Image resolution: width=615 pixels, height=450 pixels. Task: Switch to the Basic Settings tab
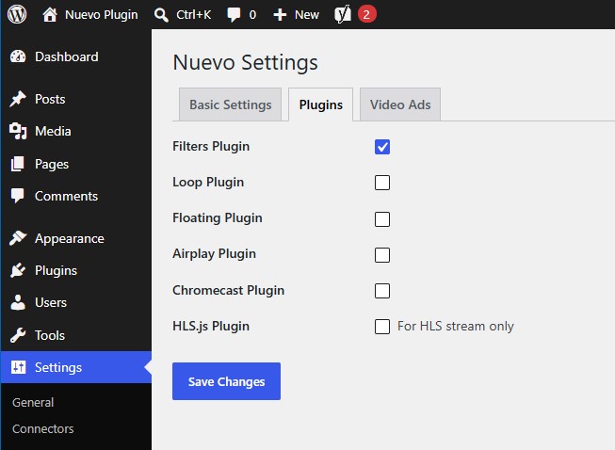coord(230,104)
